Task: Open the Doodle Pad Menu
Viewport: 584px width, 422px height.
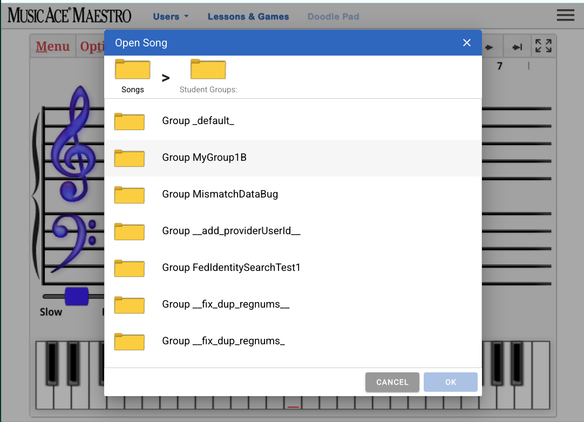Action: (53, 46)
